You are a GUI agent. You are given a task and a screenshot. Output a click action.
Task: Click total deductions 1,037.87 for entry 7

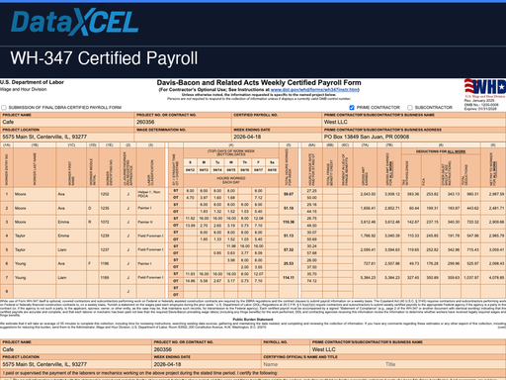tap(470, 277)
